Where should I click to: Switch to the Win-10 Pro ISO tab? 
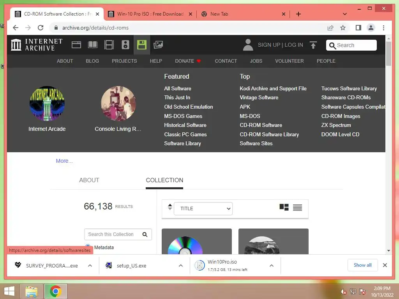tap(150, 14)
